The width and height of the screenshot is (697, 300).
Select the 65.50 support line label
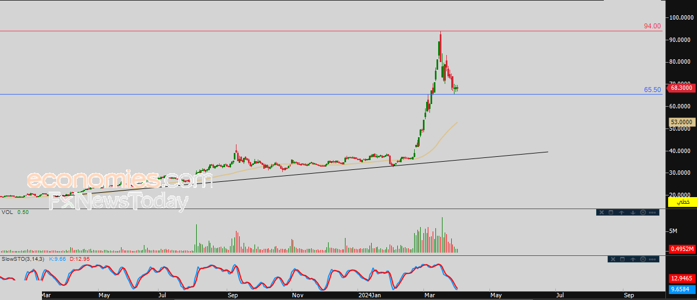652,90
